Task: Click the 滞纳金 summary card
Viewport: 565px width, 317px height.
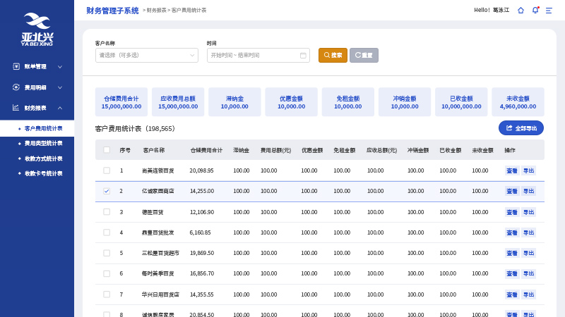Action: tap(234, 102)
